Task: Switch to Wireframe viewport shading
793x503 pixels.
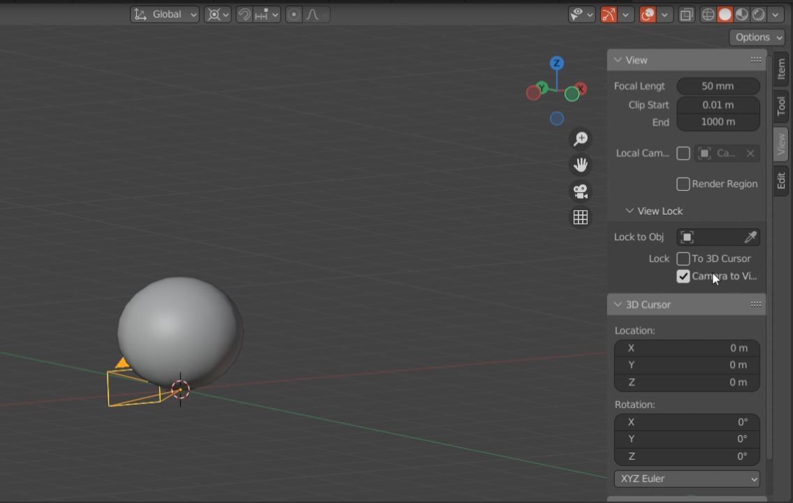Action: (708, 14)
